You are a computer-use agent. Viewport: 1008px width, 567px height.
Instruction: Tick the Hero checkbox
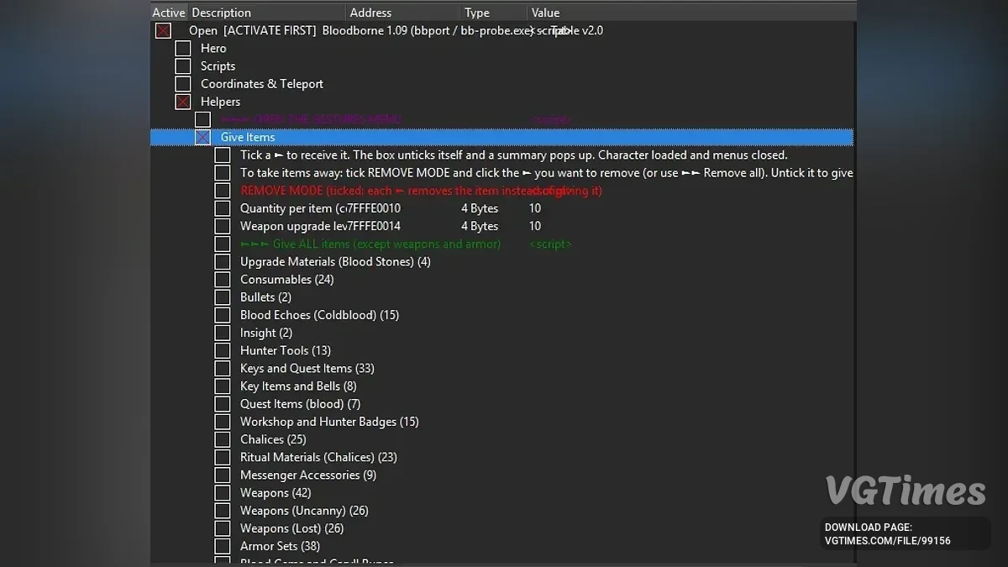[x=183, y=49]
